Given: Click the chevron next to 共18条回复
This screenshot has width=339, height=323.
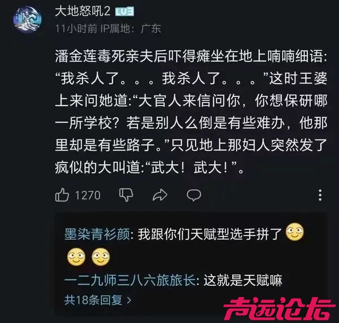Looking at the screenshot, I should pyautogui.click(x=129, y=300).
